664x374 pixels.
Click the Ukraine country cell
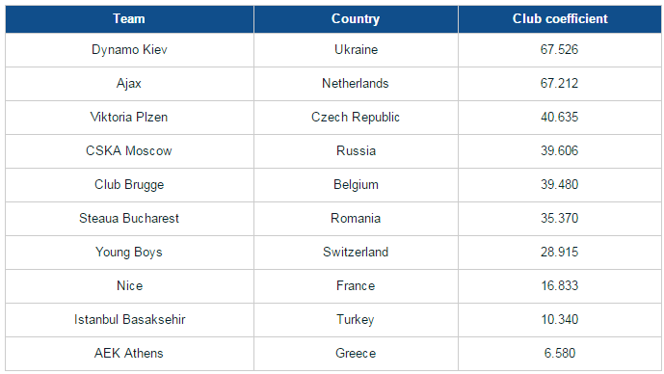coord(356,50)
